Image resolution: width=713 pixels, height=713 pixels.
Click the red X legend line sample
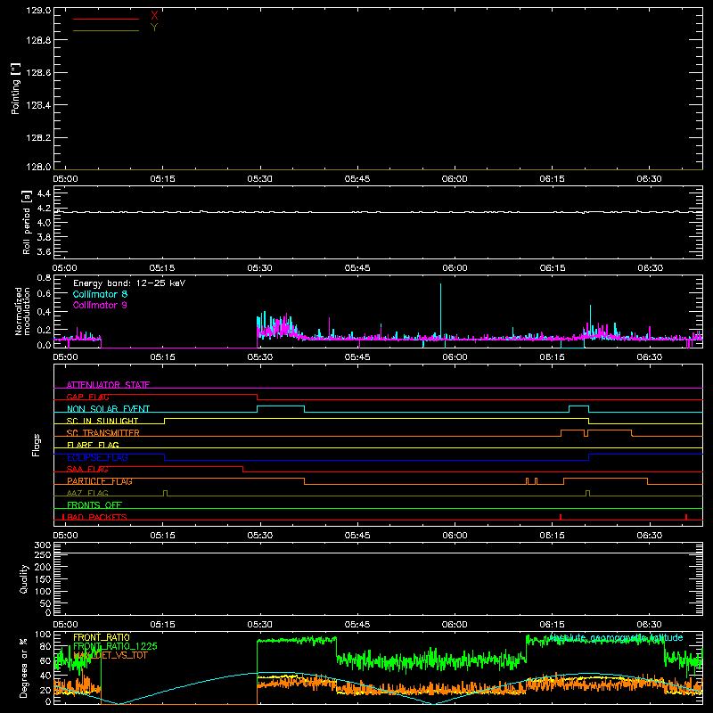[x=106, y=19]
